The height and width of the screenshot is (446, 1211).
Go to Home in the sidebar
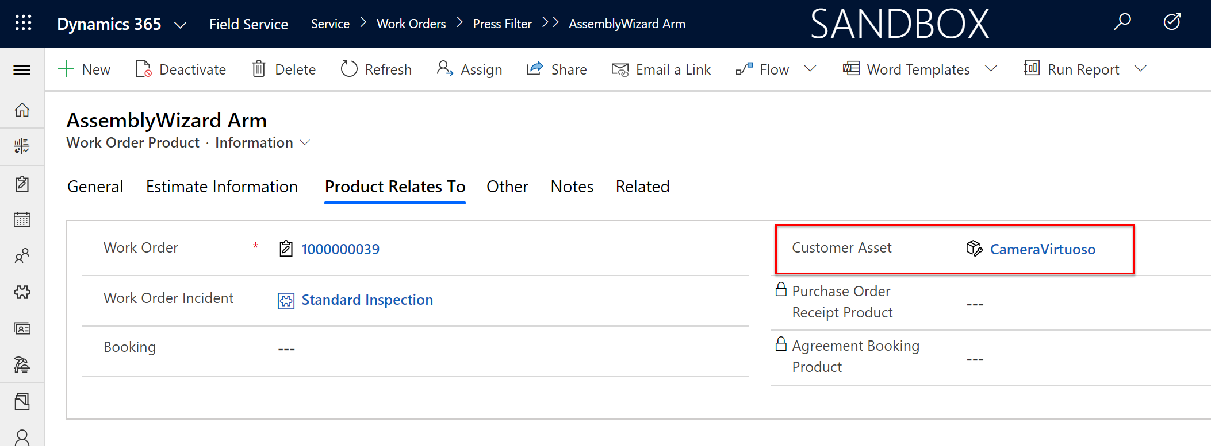[x=22, y=110]
